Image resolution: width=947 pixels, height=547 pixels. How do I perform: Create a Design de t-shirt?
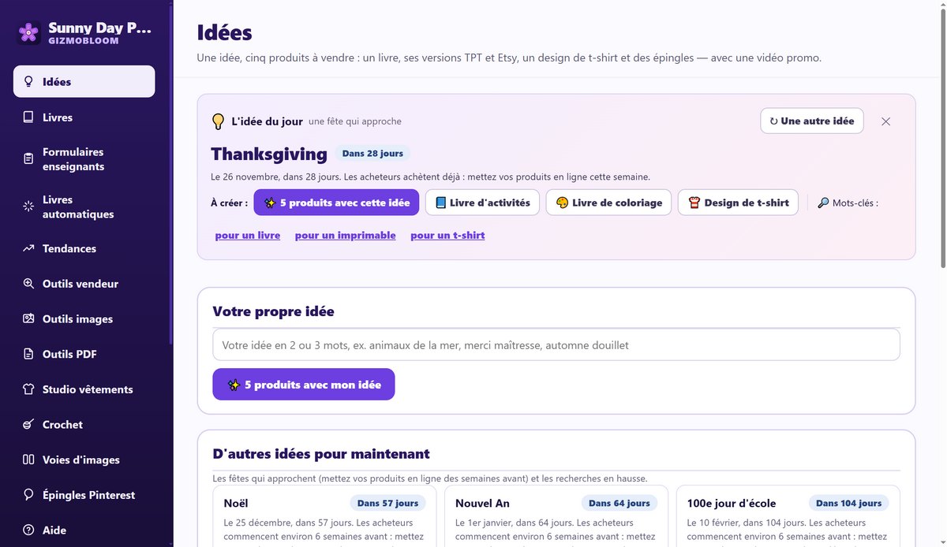[739, 203]
